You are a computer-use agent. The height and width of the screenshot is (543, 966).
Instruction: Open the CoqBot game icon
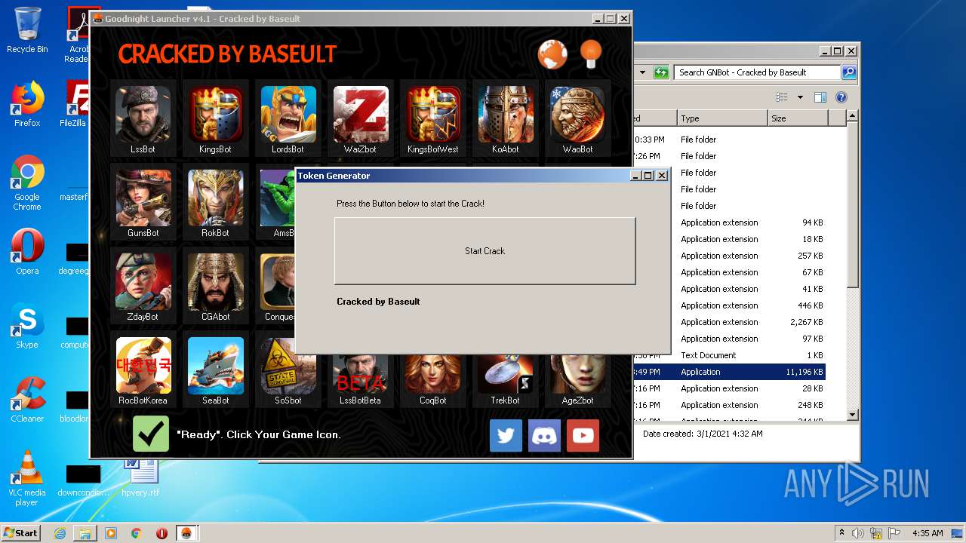tap(433, 375)
